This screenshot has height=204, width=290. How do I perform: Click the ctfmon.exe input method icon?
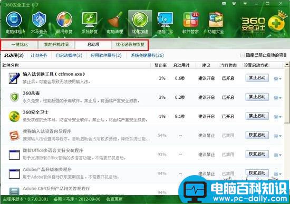[14, 78]
